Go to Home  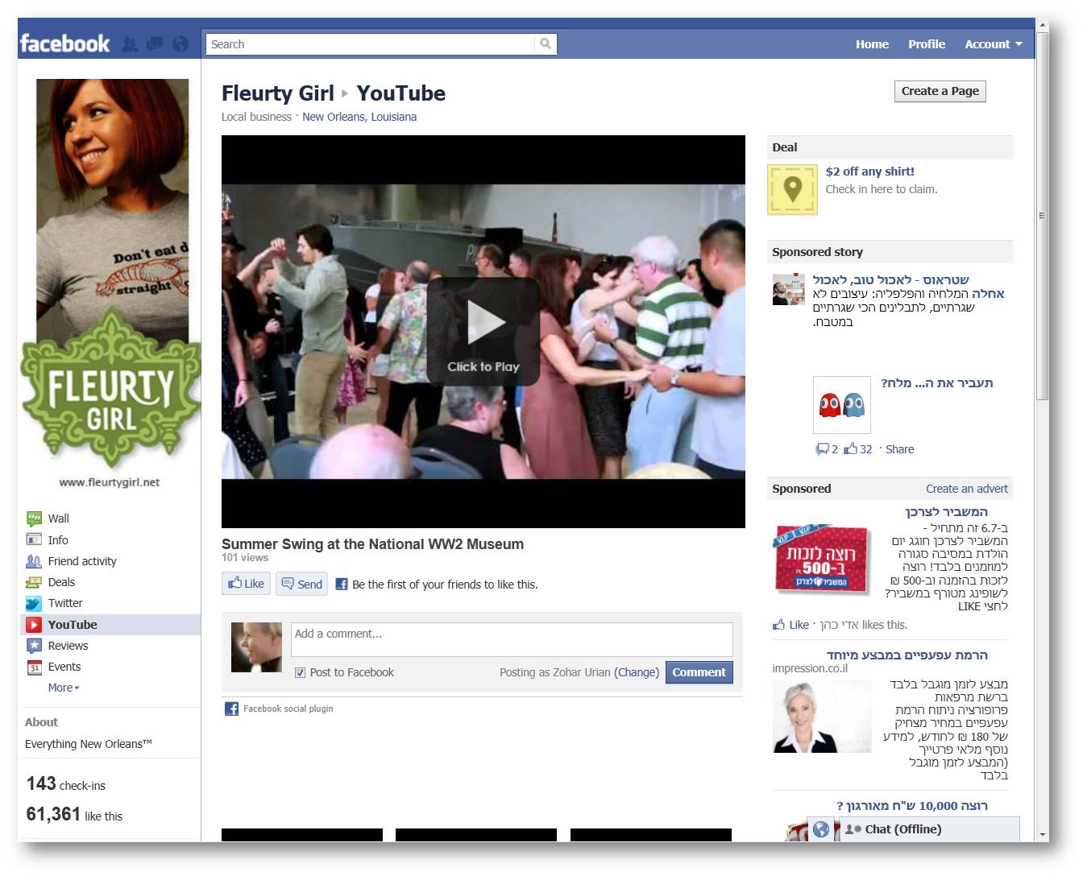click(872, 44)
